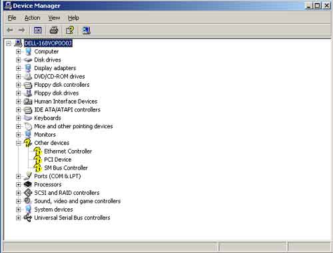
Task: Open the Help menu
Action: tap(73, 18)
